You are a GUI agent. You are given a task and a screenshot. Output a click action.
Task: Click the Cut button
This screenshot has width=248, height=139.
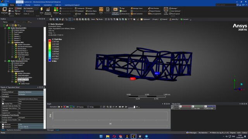(x=11, y=8)
